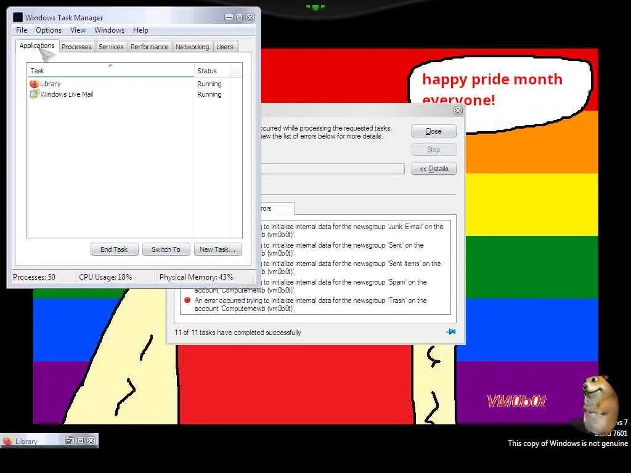Image resolution: width=631 pixels, height=473 pixels.
Task: Maximize the minimized Library window
Action: coord(80,440)
